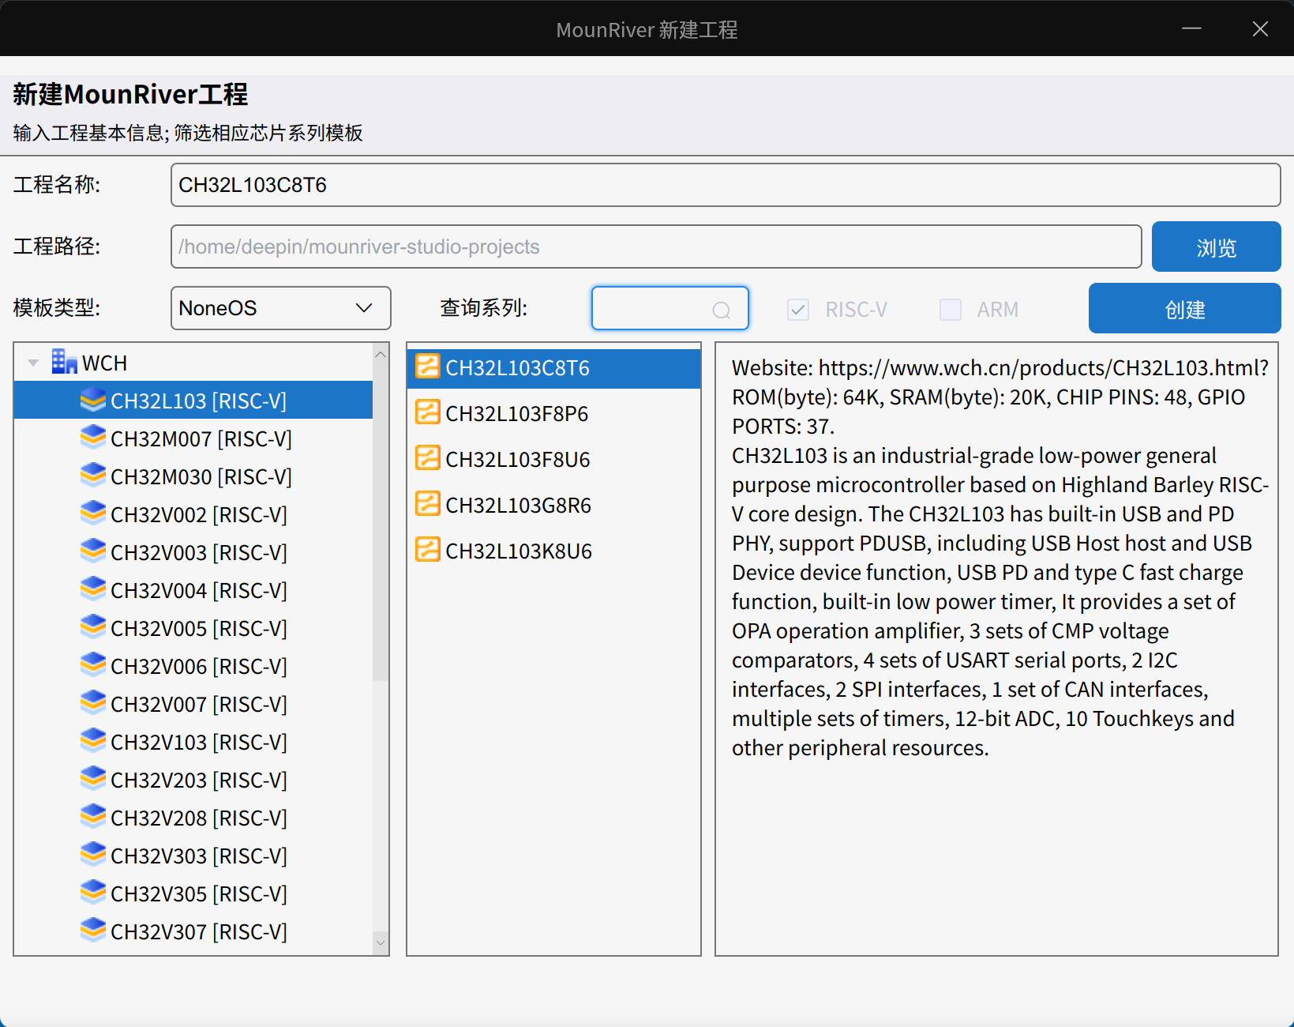1294x1027 pixels.
Task: Click the 创建 create button
Action: pyautogui.click(x=1184, y=308)
